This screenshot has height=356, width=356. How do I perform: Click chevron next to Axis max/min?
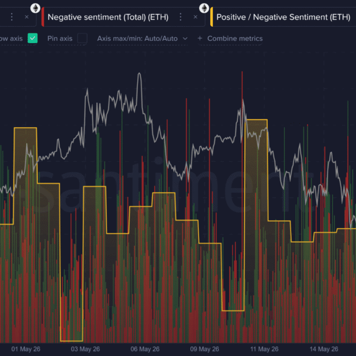click(185, 39)
